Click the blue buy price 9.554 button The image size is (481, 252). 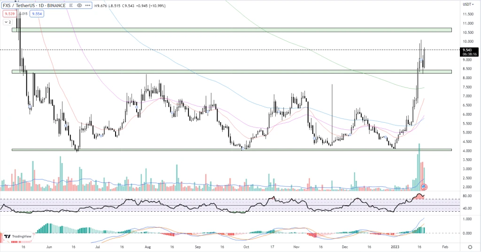tap(37, 14)
